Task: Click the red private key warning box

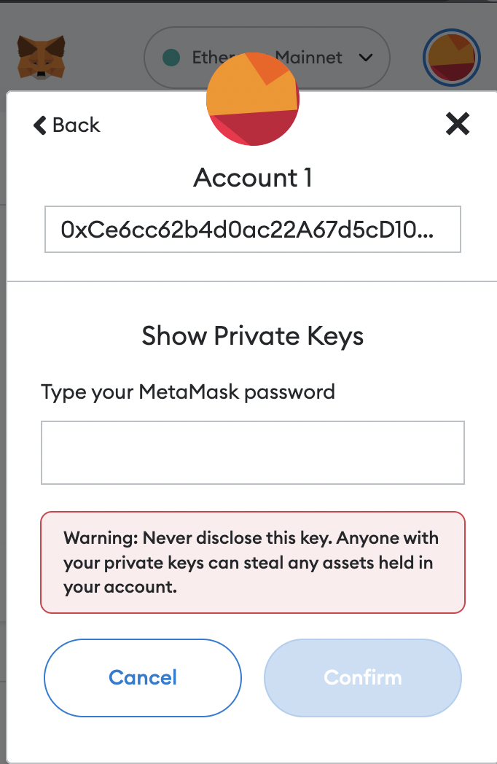Action: pos(253,562)
